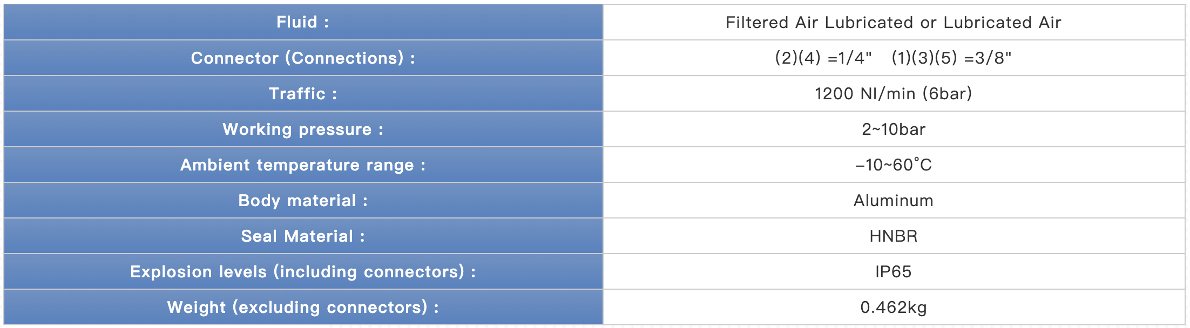Image resolution: width=1190 pixels, height=328 pixels.
Task: Select the IP65 value cell
Action: (x=894, y=271)
